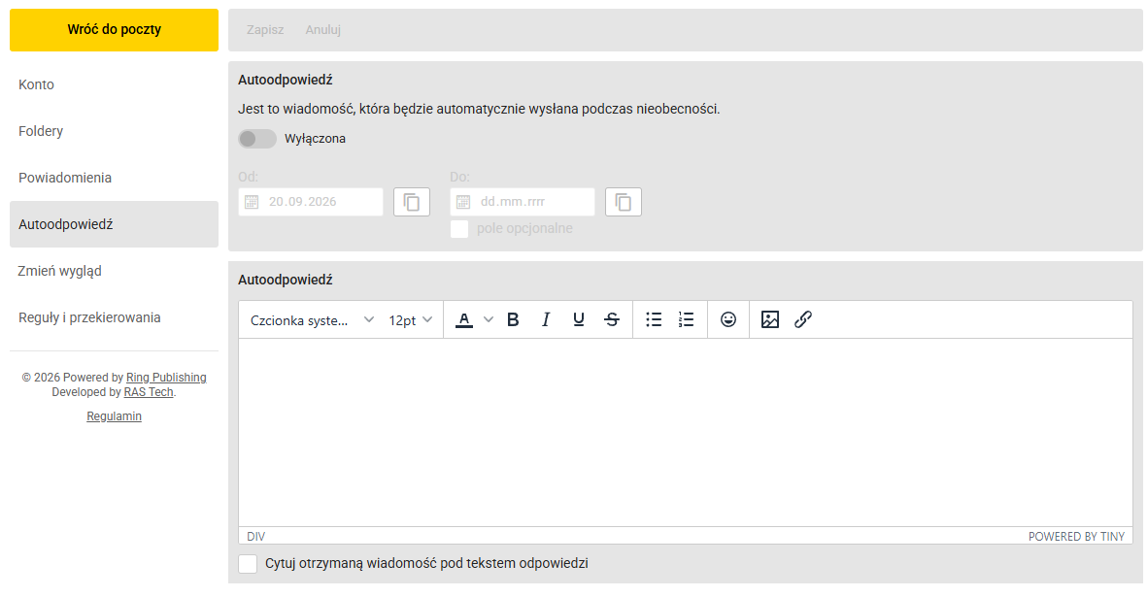This screenshot has height=597, width=1148.
Task: Check Cytuj otrzymaną wiadomość checkbox
Action: [248, 563]
